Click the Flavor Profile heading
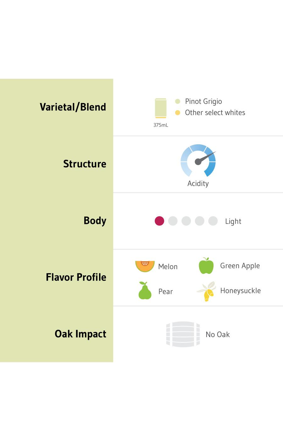This screenshot has height=441, width=283. [x=76, y=277]
